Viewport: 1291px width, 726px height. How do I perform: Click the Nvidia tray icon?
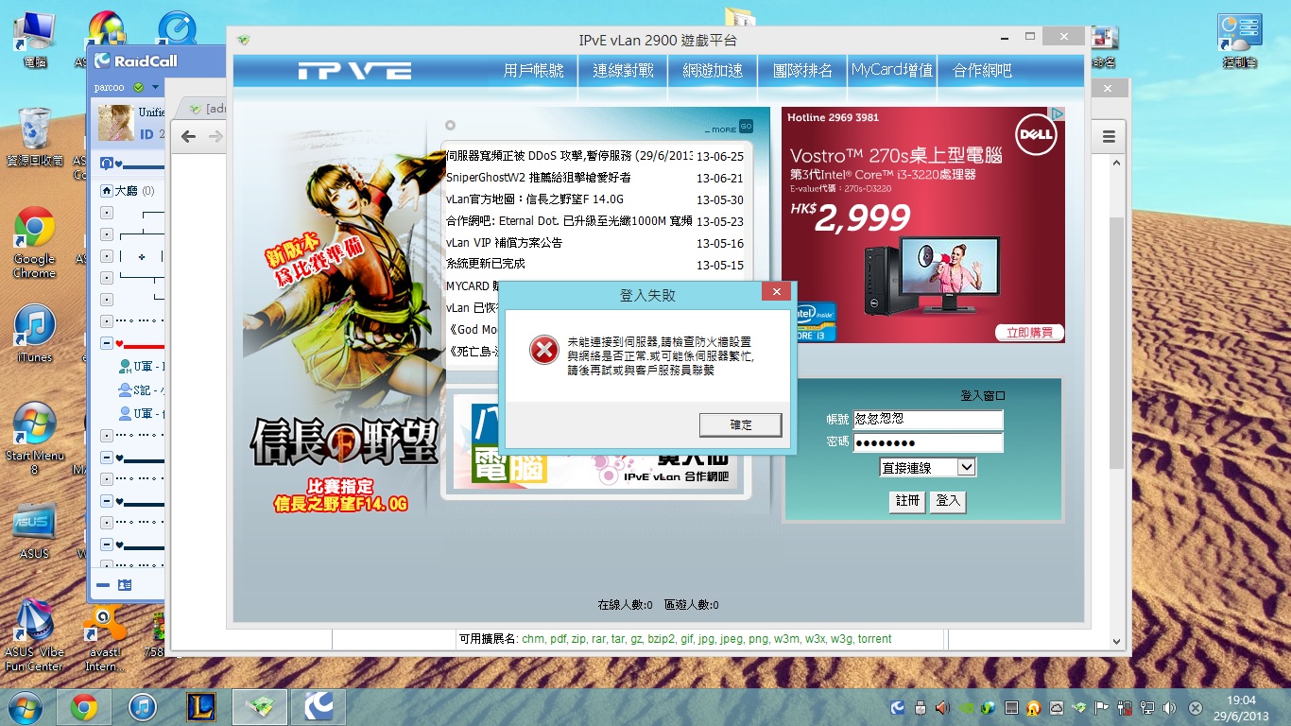coord(965,707)
